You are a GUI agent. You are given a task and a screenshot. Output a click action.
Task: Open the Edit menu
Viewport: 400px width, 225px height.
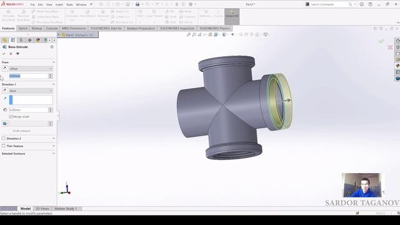[x=40, y=4]
